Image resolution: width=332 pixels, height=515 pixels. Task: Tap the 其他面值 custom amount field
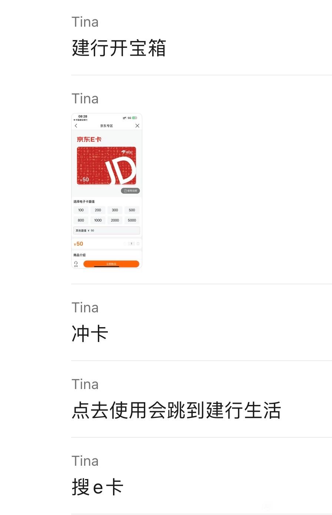[x=107, y=230]
